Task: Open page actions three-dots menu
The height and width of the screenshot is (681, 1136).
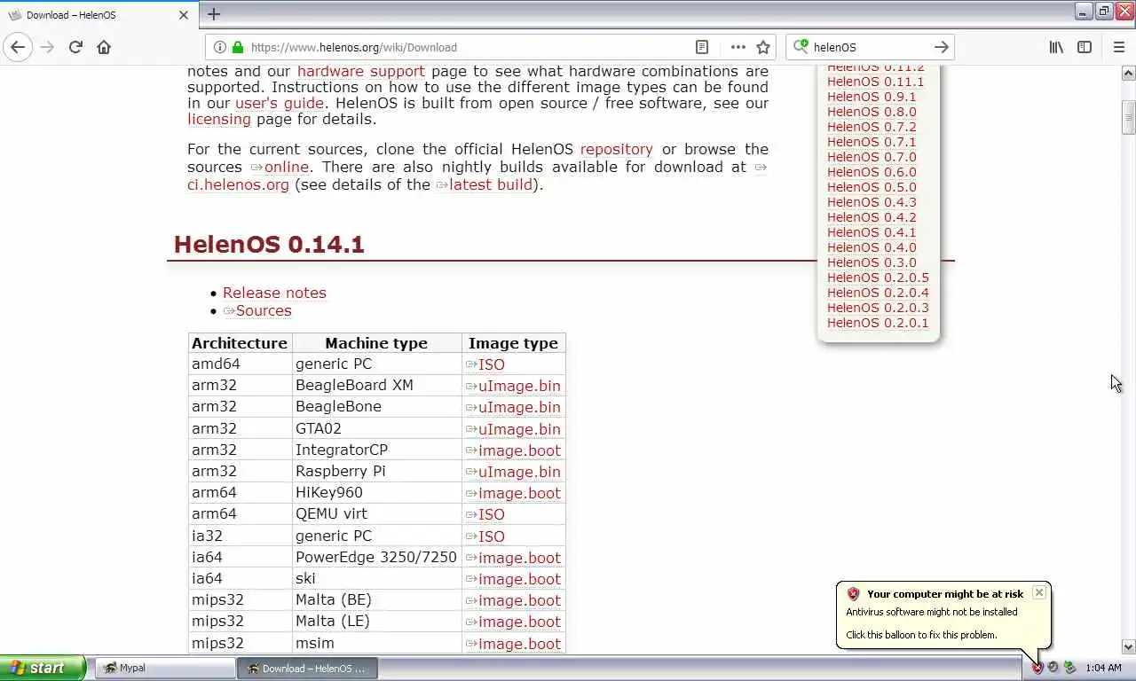Action: [x=738, y=47]
